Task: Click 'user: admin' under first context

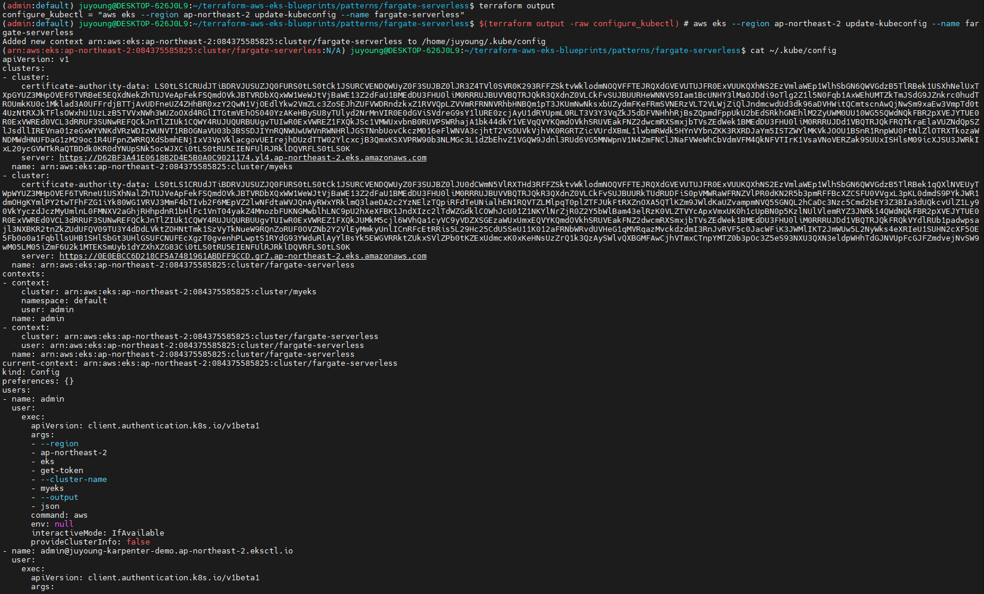Action: pos(48,310)
